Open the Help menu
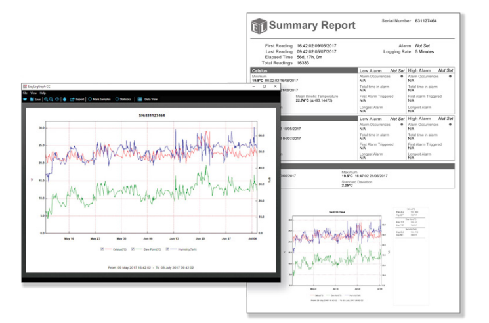489x323 pixels. point(43,93)
